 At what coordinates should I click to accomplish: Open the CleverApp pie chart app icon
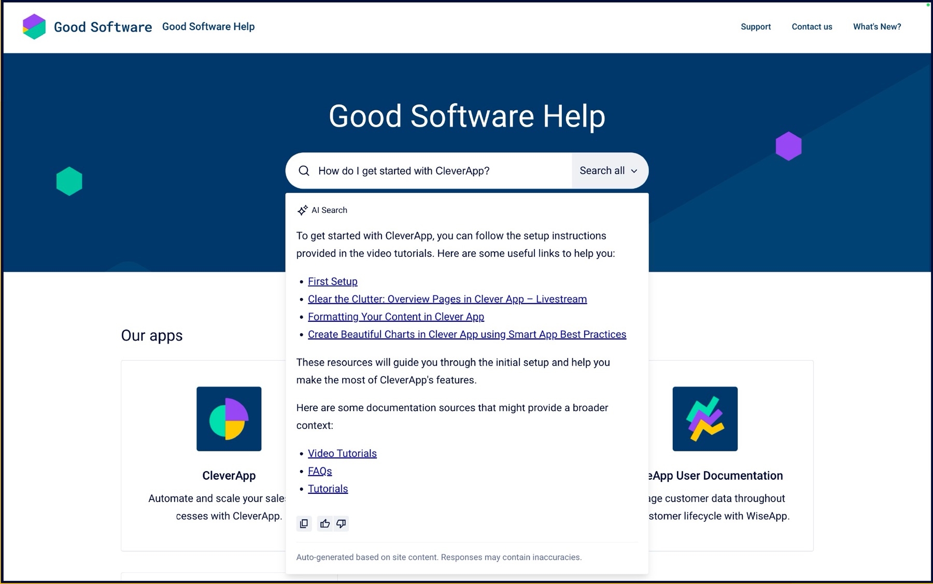click(229, 419)
